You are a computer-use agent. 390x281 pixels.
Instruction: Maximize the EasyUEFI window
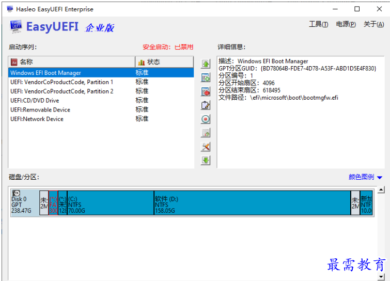357,9
